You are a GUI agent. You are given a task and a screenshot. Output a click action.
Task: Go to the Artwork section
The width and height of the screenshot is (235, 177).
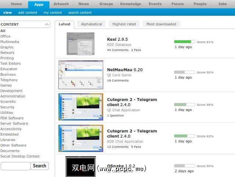pyautogui.click(x=61, y=4)
